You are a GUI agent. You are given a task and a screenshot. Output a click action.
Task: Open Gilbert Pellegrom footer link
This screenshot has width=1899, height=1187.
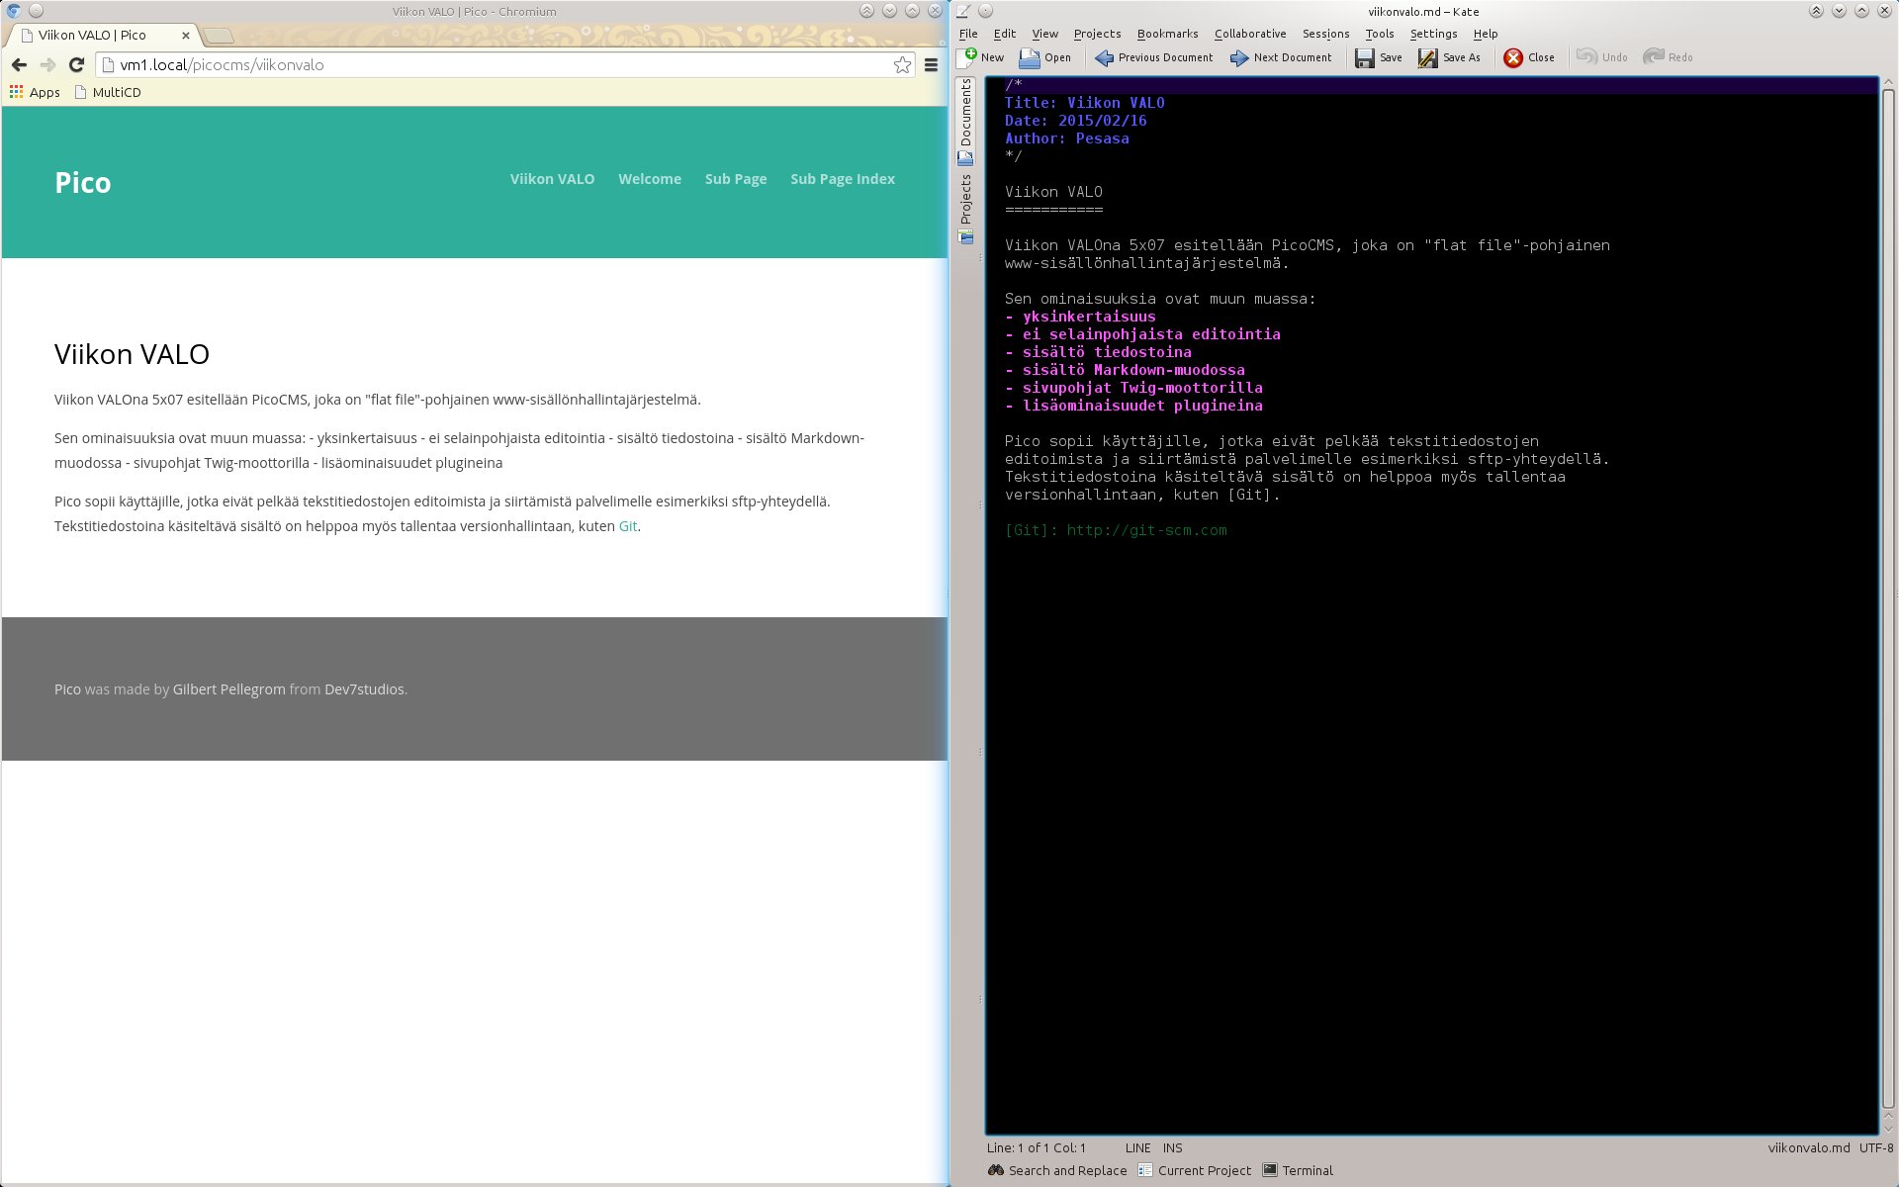tap(228, 689)
